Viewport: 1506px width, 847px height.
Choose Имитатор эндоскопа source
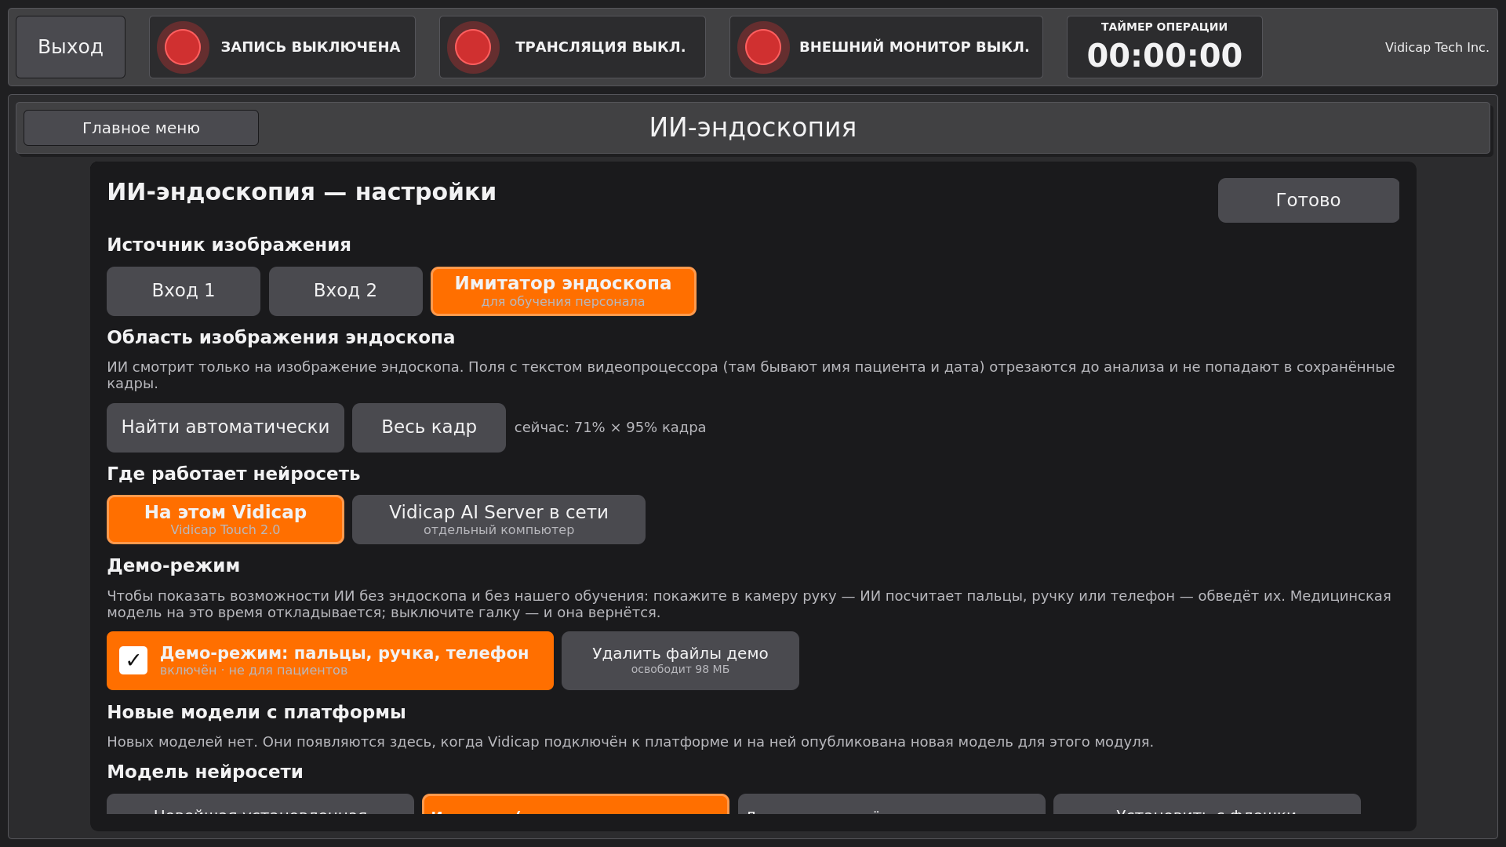[563, 291]
